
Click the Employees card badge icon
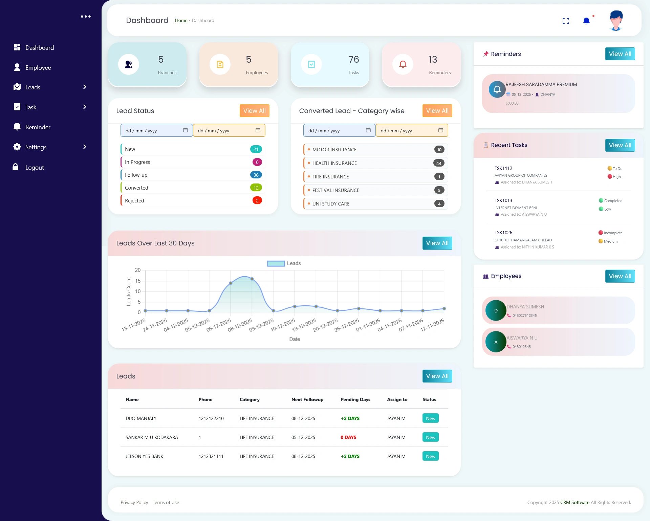click(220, 64)
